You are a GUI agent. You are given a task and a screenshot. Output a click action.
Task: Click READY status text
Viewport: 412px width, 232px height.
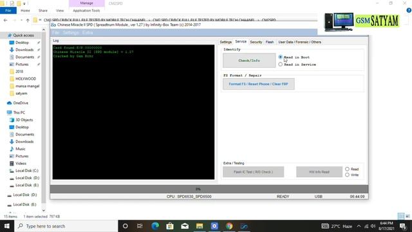point(283,197)
